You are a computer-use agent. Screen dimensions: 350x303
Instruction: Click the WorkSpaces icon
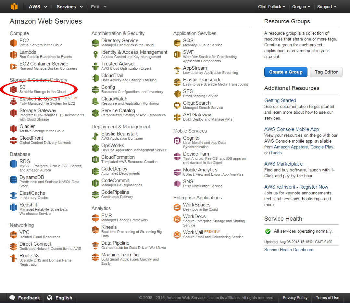[177, 207]
